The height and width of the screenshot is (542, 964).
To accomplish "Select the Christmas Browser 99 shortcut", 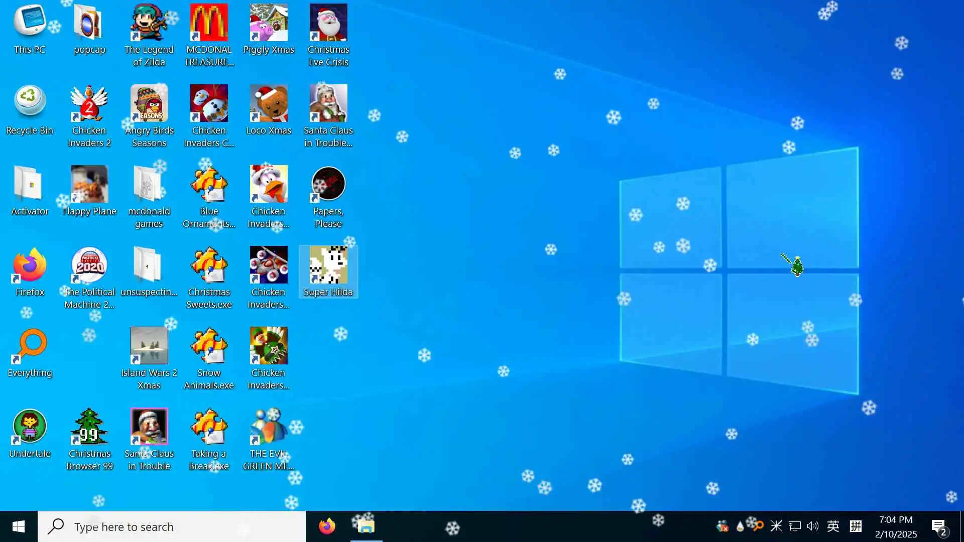I will tap(89, 427).
